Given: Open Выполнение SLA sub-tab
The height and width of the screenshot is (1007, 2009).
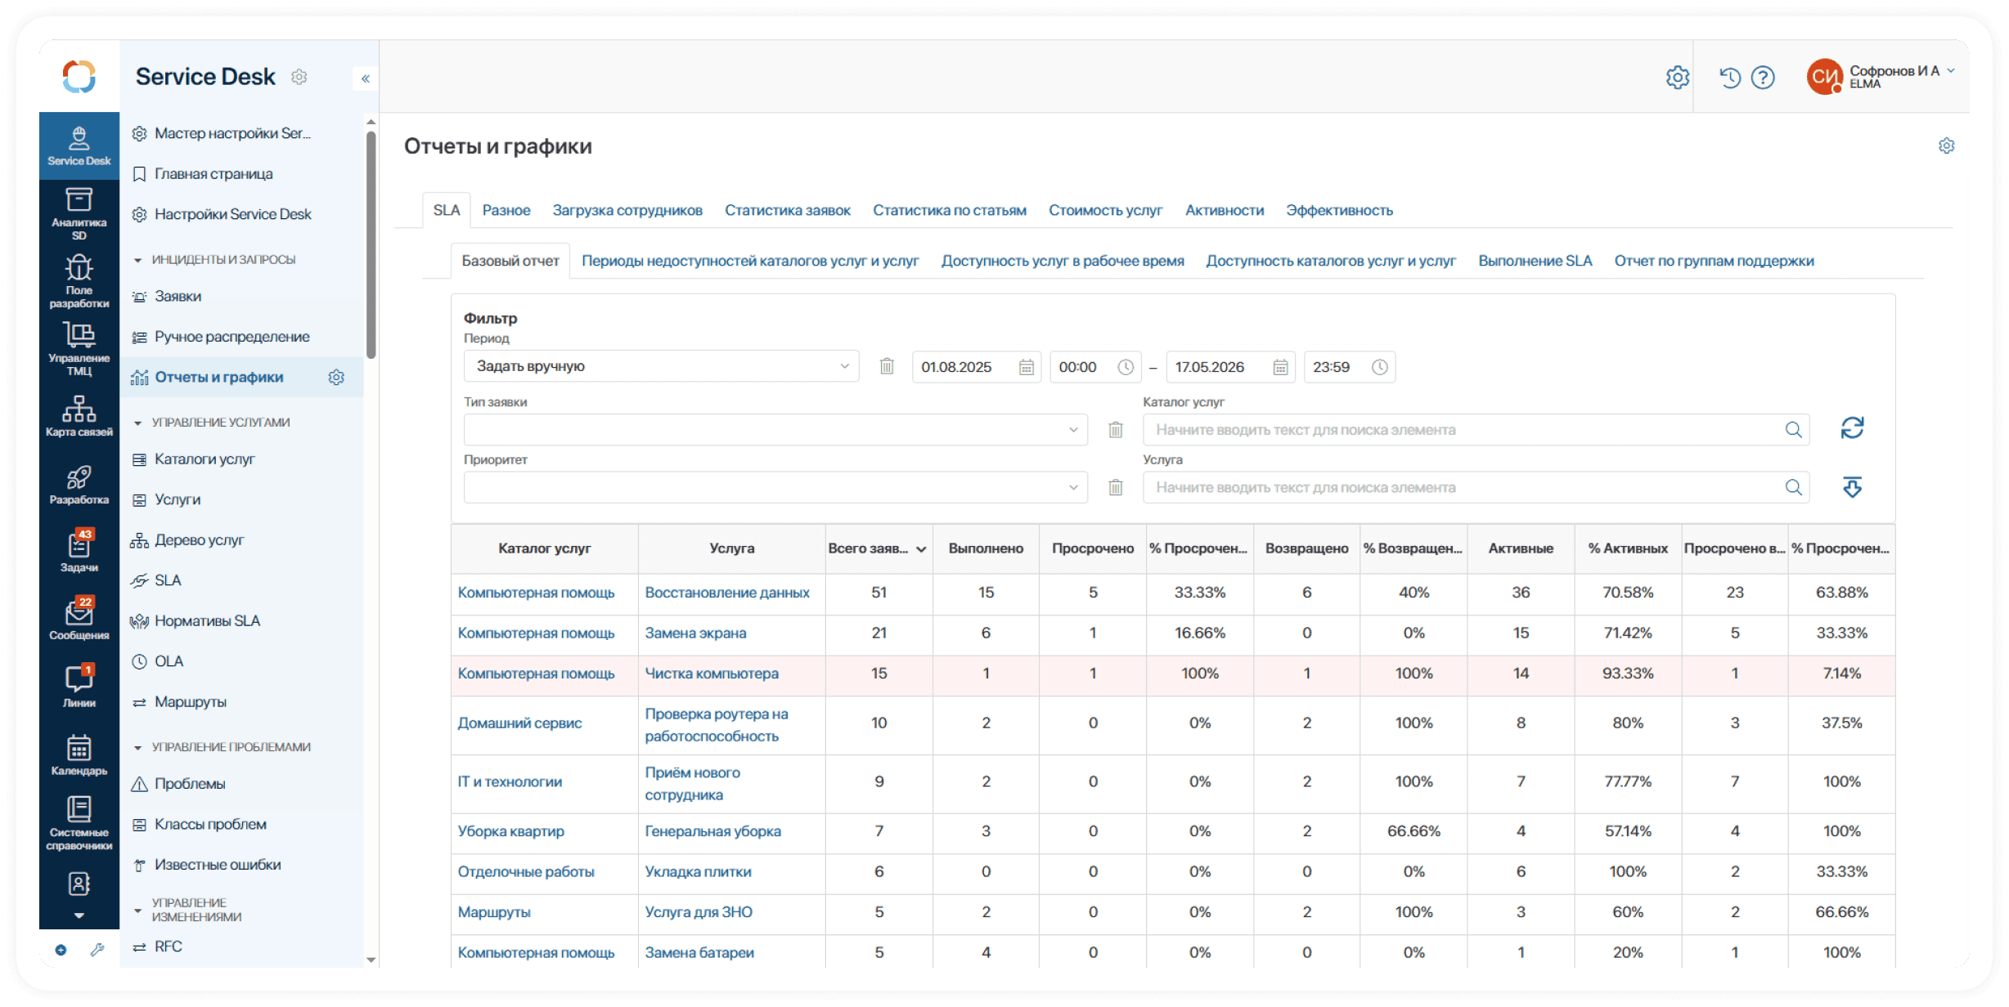Looking at the screenshot, I should point(1535,261).
